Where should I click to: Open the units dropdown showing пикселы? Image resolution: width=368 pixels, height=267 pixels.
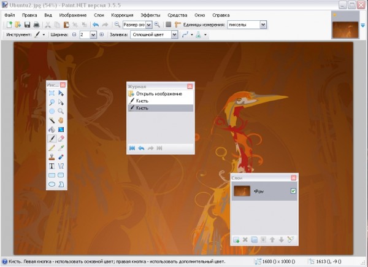point(263,25)
